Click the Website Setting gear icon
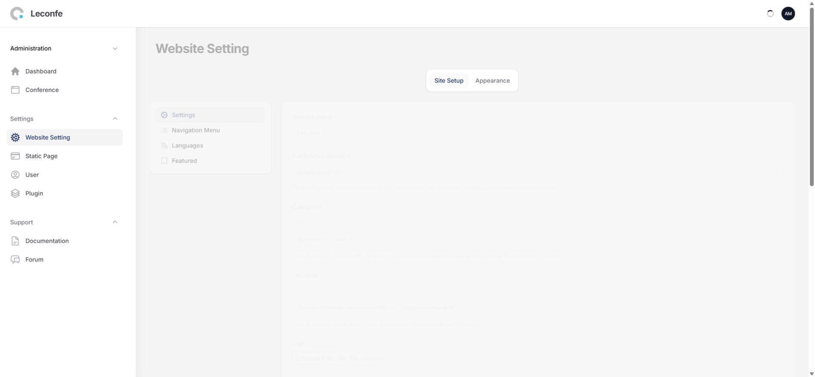Image resolution: width=815 pixels, height=377 pixels. [15, 137]
